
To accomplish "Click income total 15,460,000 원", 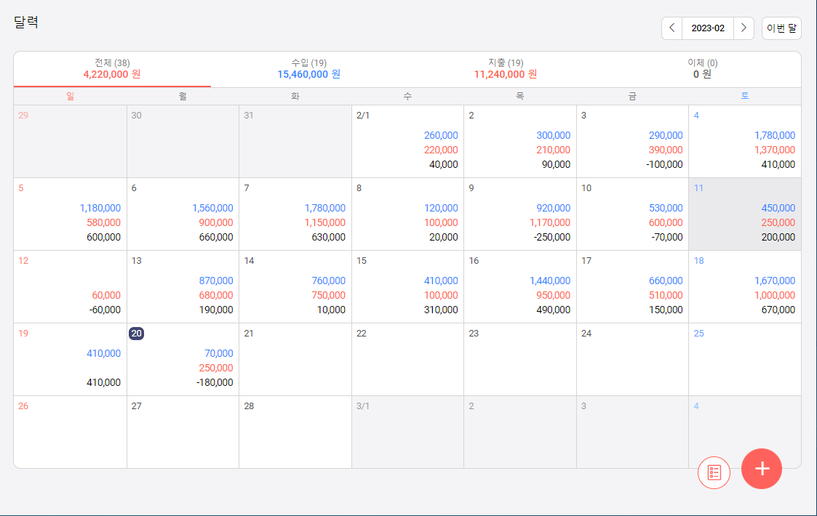I will coord(309,74).
